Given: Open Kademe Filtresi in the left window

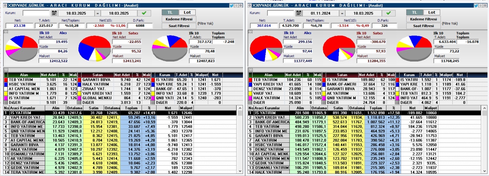Looking at the screenshot, I should tap(179, 19).
